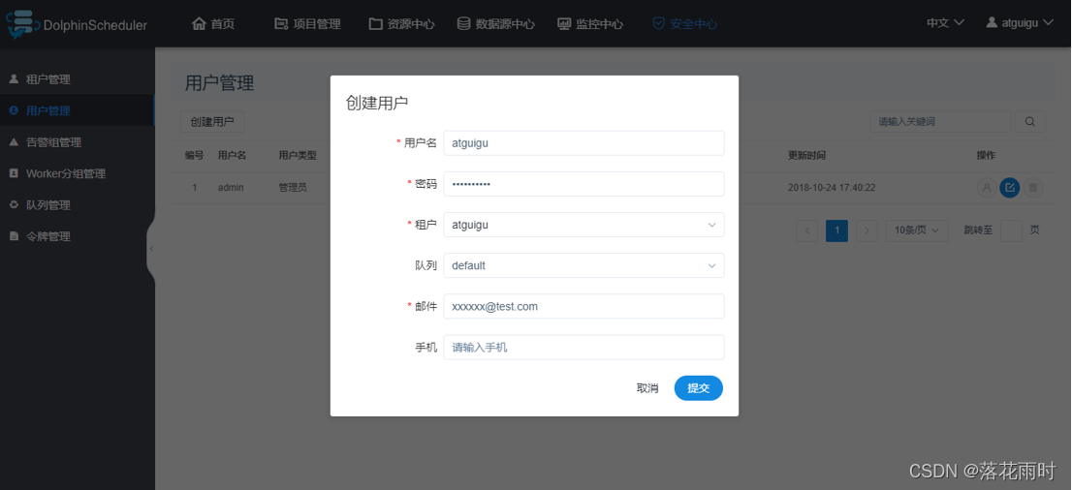
Task: Go to next page arrow
Action: (x=867, y=231)
